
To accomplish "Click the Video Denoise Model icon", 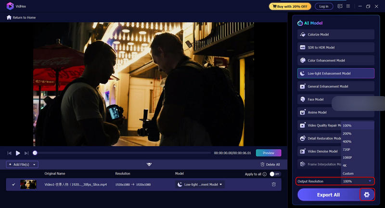I will point(303,151).
